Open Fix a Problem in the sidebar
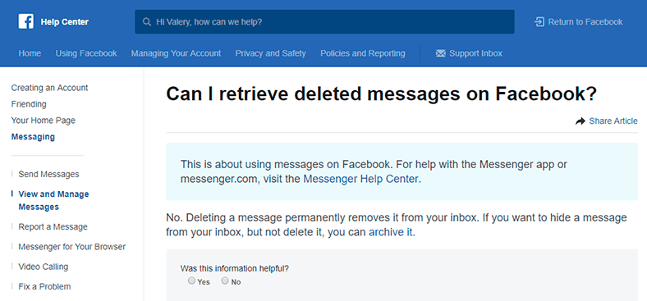The width and height of the screenshot is (647, 301). [44, 286]
